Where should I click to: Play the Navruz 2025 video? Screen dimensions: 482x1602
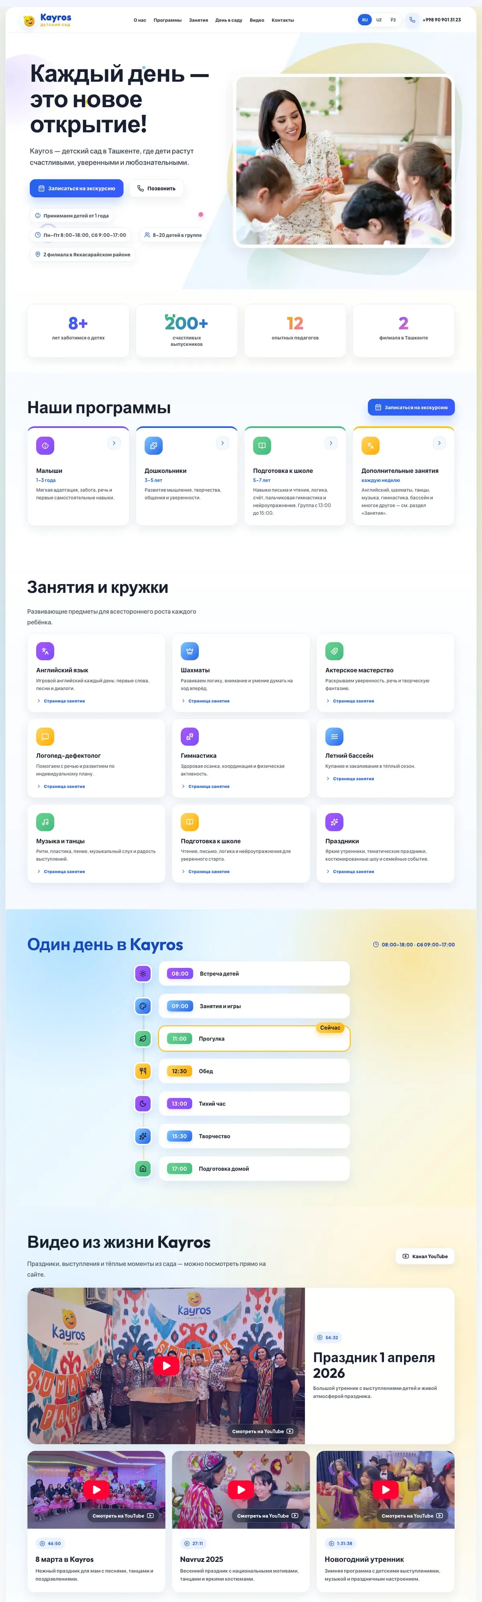[241, 1489]
